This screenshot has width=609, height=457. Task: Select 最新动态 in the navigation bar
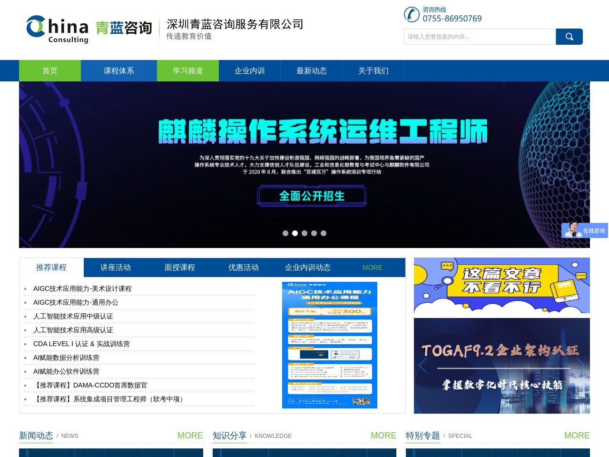[x=312, y=70]
